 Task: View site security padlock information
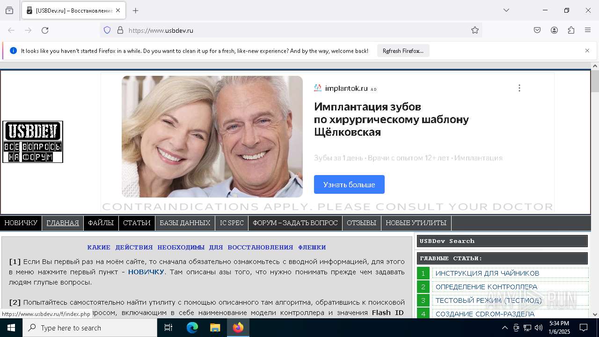[120, 30]
